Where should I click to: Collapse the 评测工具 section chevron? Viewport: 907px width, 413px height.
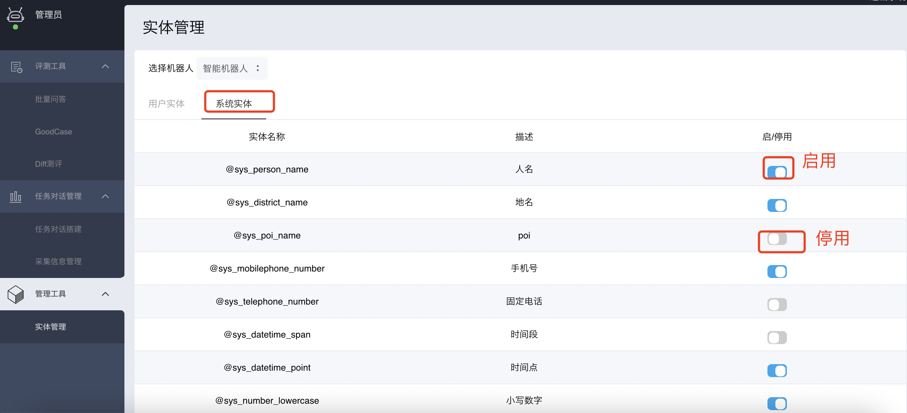(105, 66)
